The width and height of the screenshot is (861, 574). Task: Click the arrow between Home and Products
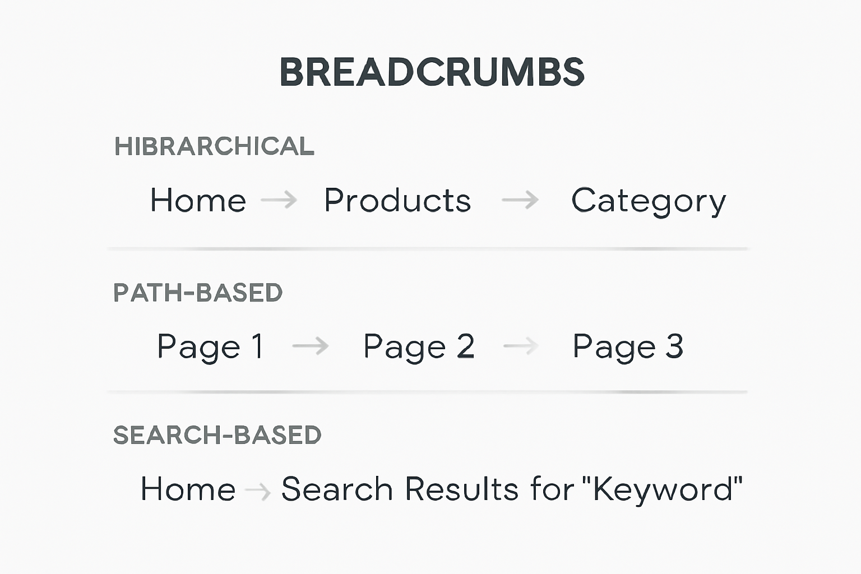click(279, 200)
